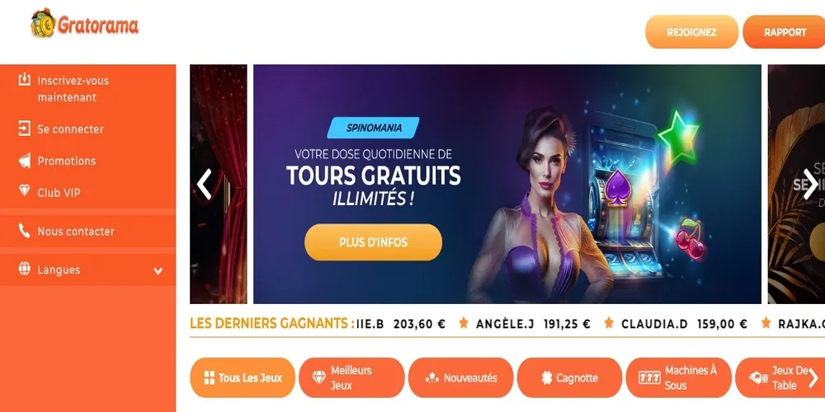Click the Gratorama logo
The image size is (825, 412).
coord(85,23)
